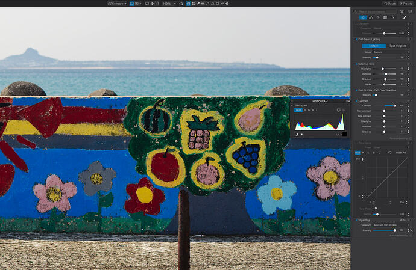Select L channel in Tone Curve
The image size is (416, 270).
click(x=379, y=153)
